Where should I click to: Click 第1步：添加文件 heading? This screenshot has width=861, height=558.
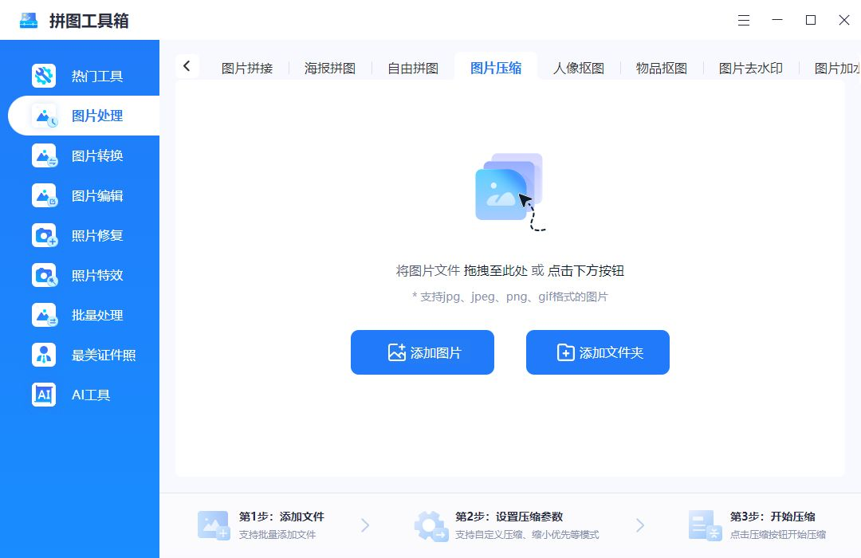pyautogui.click(x=281, y=517)
